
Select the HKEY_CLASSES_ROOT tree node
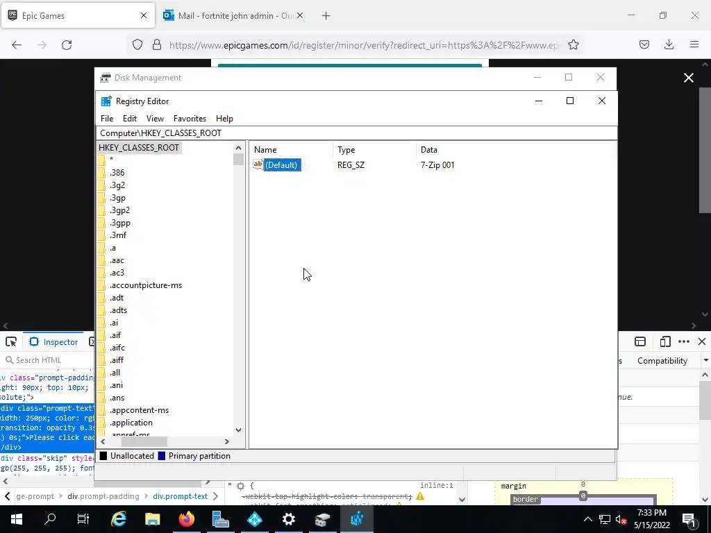click(139, 148)
